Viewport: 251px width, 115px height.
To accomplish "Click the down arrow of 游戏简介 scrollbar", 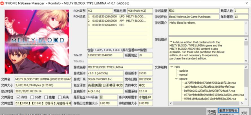I will [x=246, y=33].
